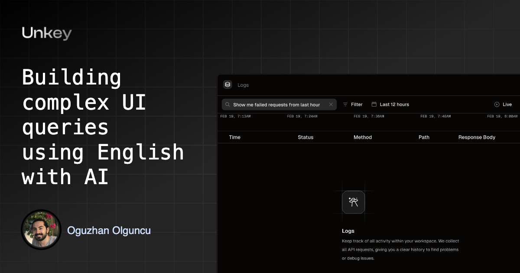Click the Response Body column header
The image size is (520, 273).
477,137
